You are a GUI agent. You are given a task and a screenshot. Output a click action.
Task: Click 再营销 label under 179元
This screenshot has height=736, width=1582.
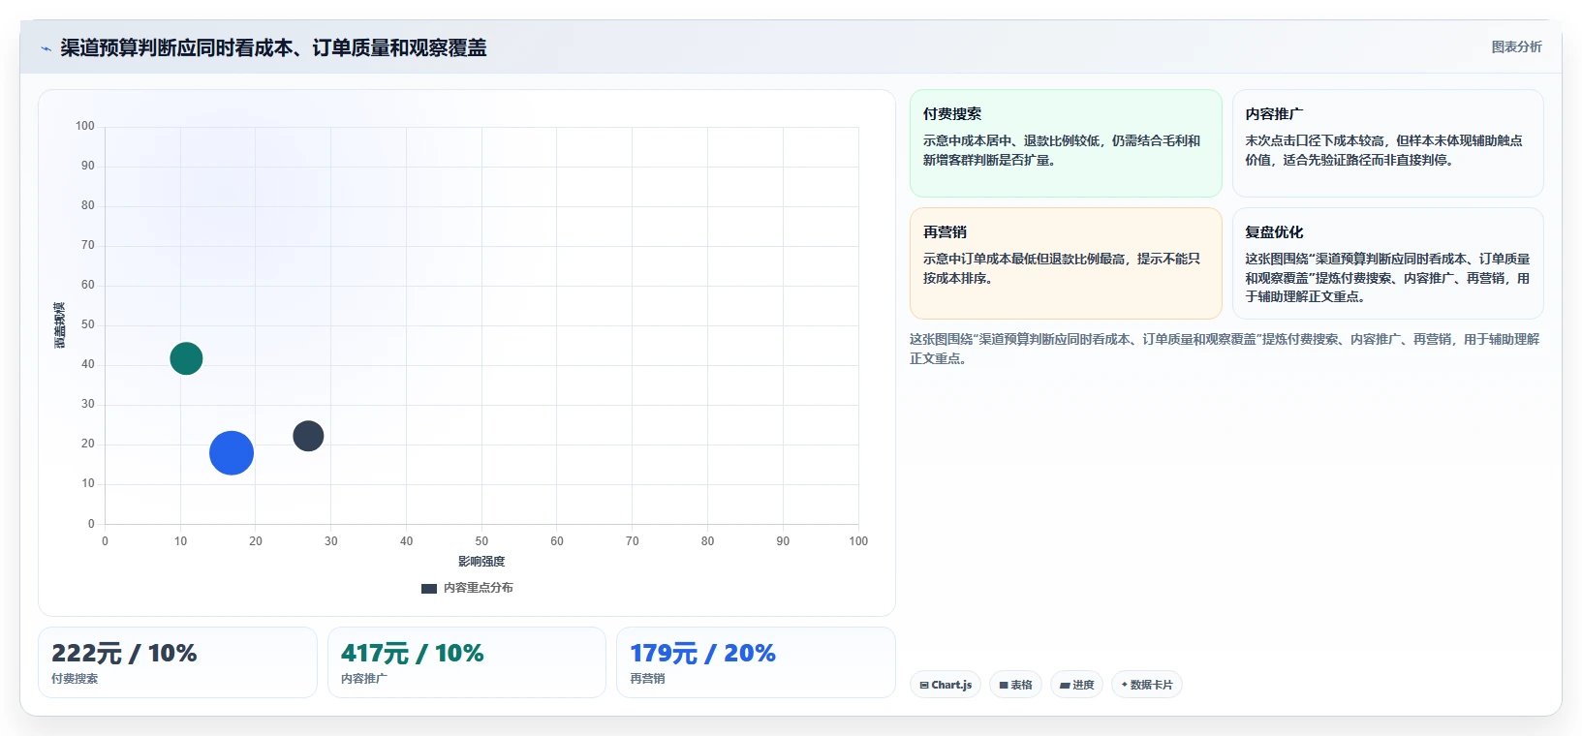647,679
